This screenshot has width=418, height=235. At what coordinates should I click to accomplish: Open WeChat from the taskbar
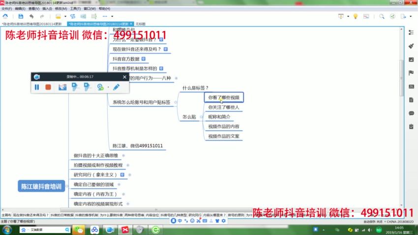click(79, 230)
